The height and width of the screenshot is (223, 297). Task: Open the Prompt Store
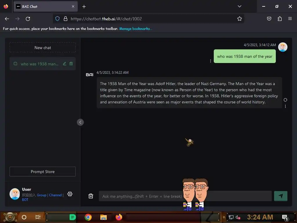click(43, 172)
